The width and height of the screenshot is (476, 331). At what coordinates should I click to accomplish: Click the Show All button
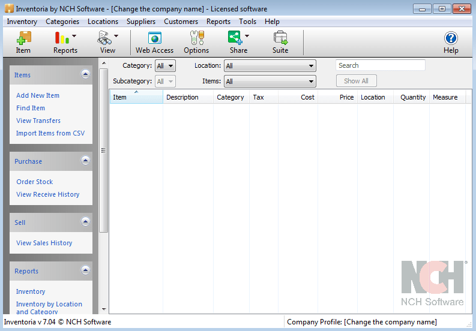pos(357,81)
